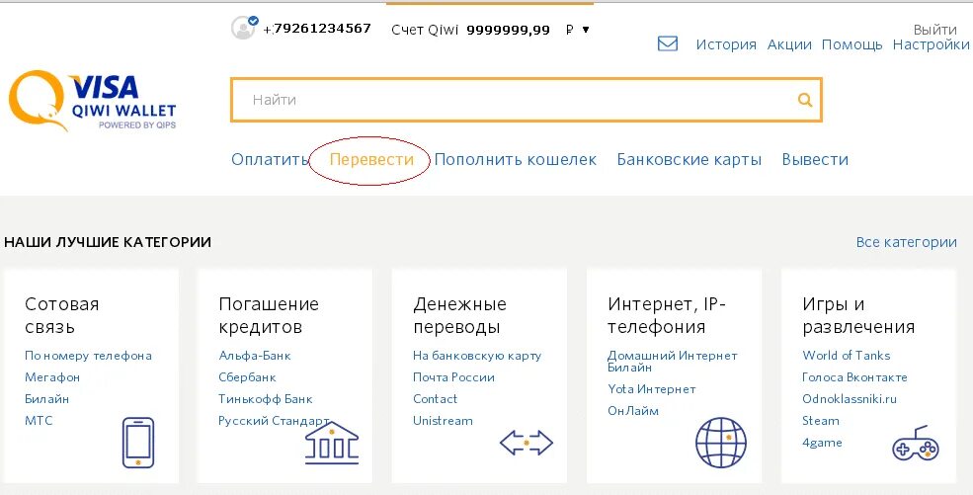This screenshot has height=495, width=973.
Task: Select the World of Tanks link
Action: click(847, 356)
